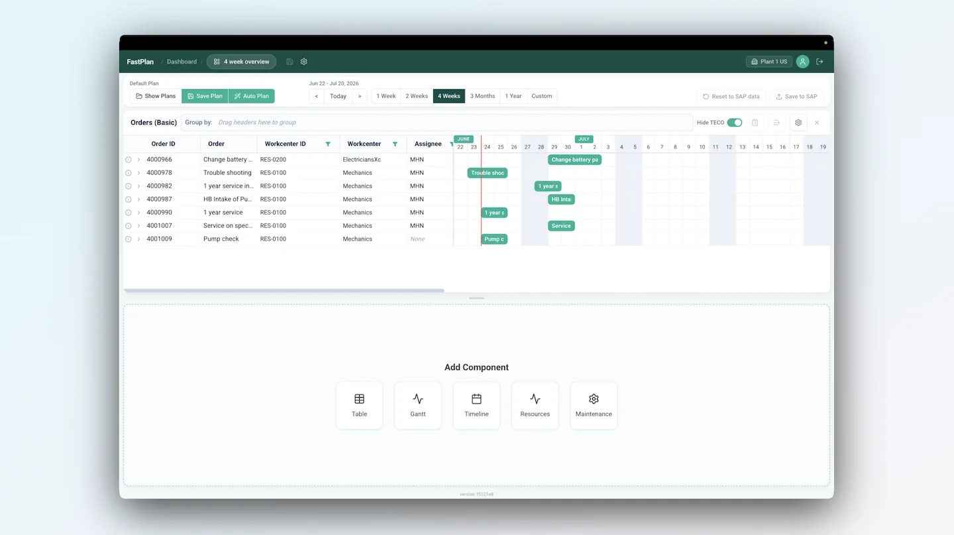Select the 4 Weeks view
Viewport: 954px width, 535px height.
click(x=449, y=96)
